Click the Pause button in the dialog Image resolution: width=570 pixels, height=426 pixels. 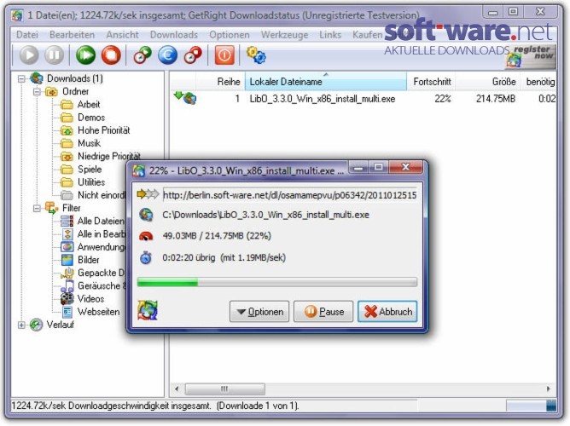pyautogui.click(x=323, y=311)
